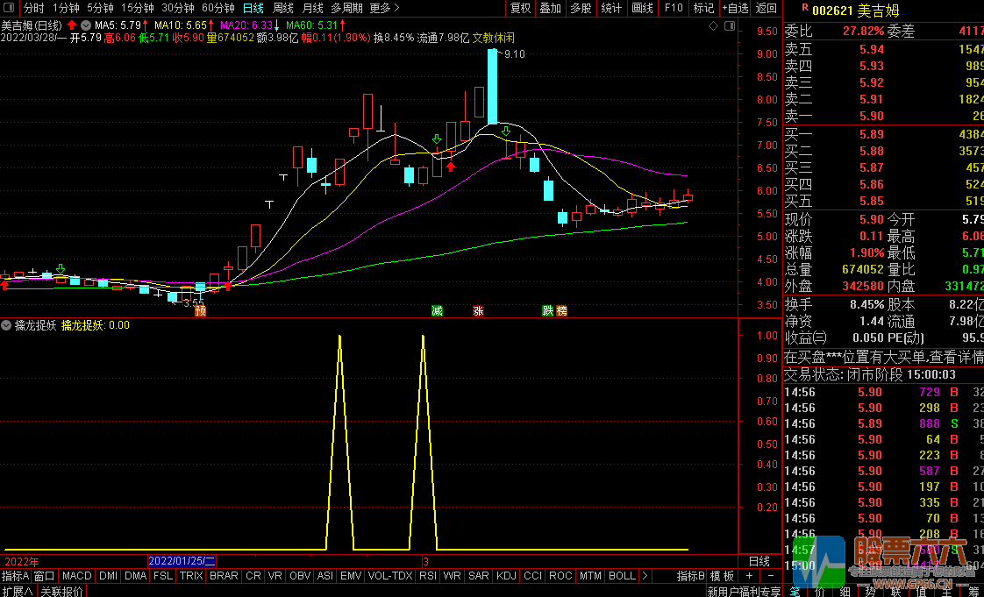Click the 在买盘 large order notice

tap(884, 357)
